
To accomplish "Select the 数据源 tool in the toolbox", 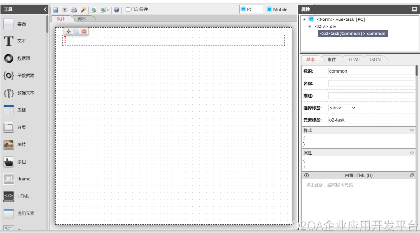I will click(x=24, y=58).
